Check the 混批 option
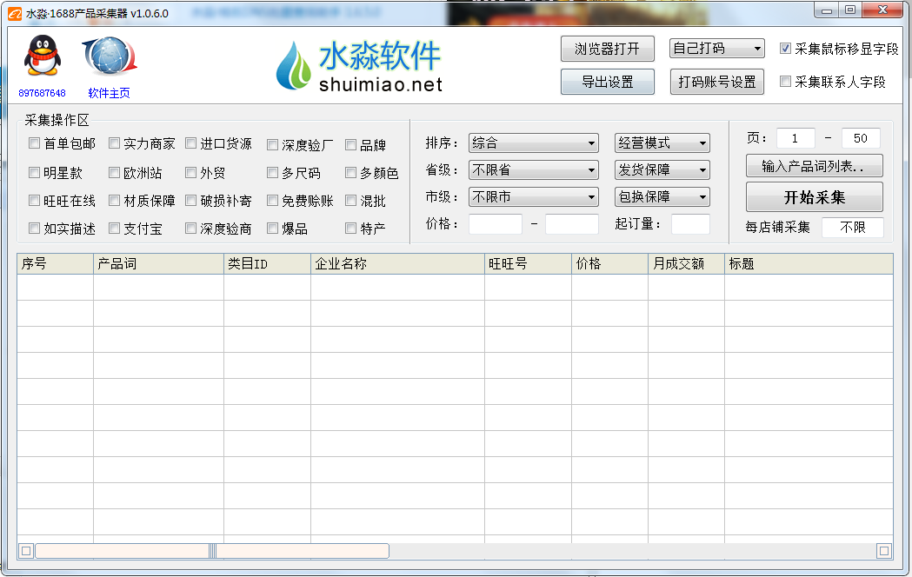912x577 pixels. pos(350,201)
